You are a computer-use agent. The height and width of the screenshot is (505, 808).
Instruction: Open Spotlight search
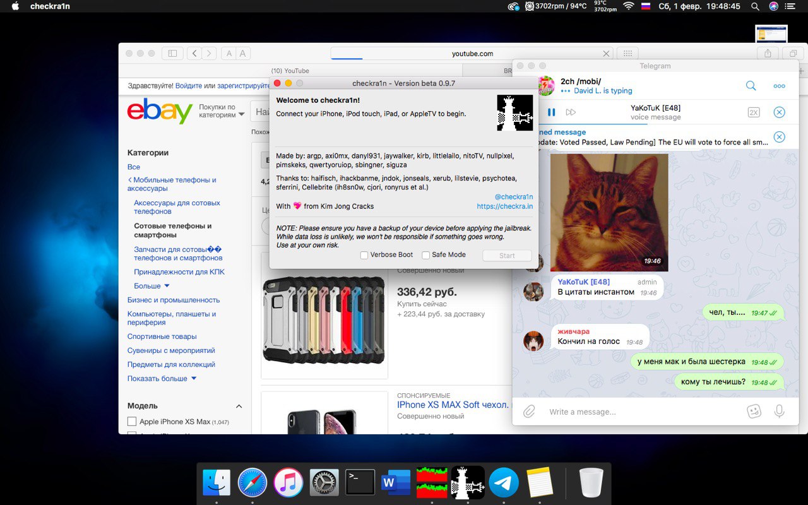pos(755,6)
